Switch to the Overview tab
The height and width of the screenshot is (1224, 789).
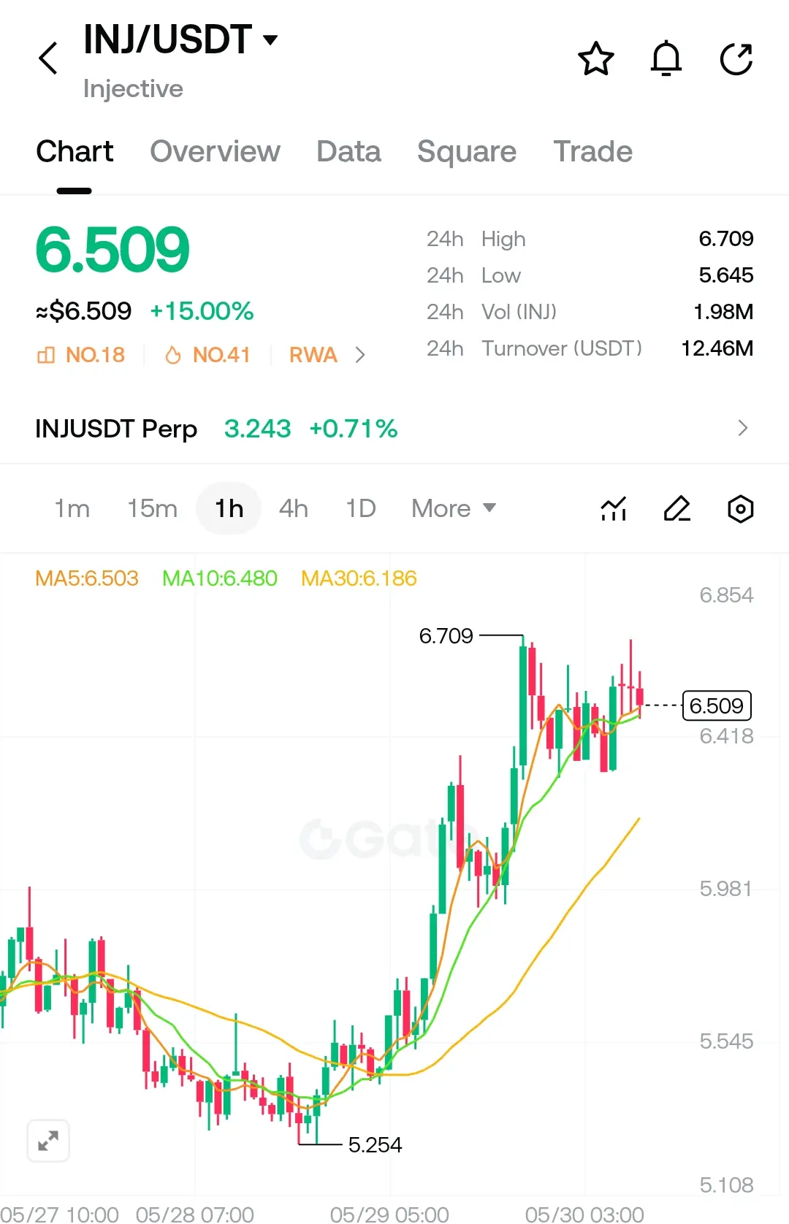coord(215,152)
